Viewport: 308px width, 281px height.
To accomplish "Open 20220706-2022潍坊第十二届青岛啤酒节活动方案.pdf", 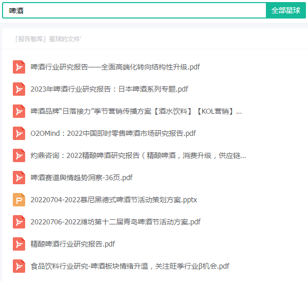I will pyautogui.click(x=115, y=222).
